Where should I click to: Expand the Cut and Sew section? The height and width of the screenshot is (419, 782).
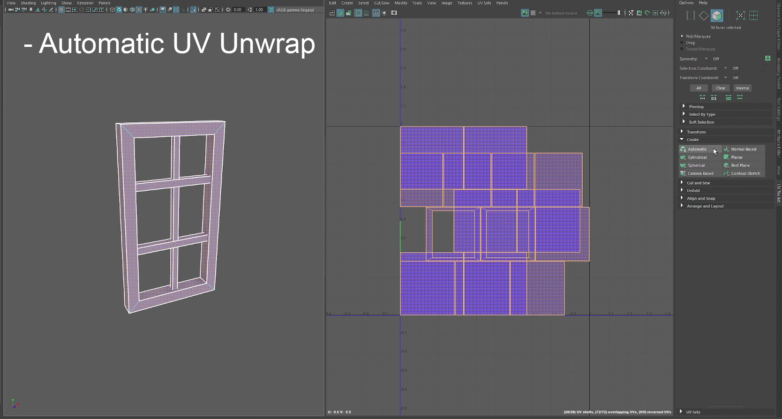pos(726,183)
